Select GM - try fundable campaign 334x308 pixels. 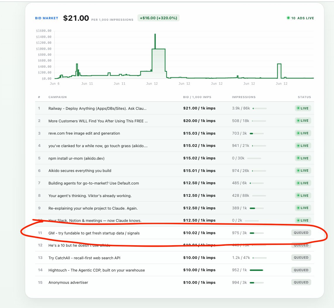click(x=94, y=233)
